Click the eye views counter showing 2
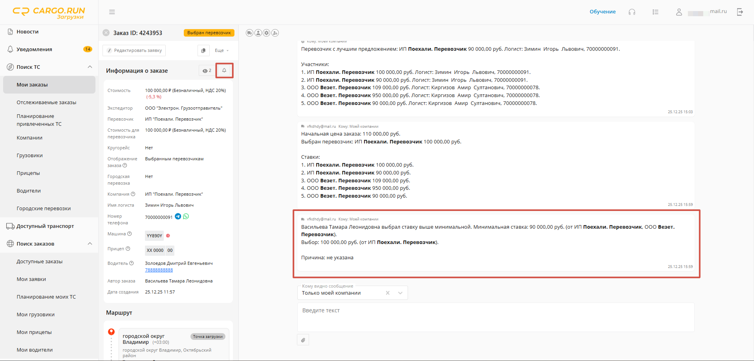The height and width of the screenshot is (361, 754). click(207, 71)
